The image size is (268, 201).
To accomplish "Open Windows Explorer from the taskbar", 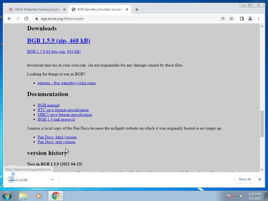I will (23, 196).
